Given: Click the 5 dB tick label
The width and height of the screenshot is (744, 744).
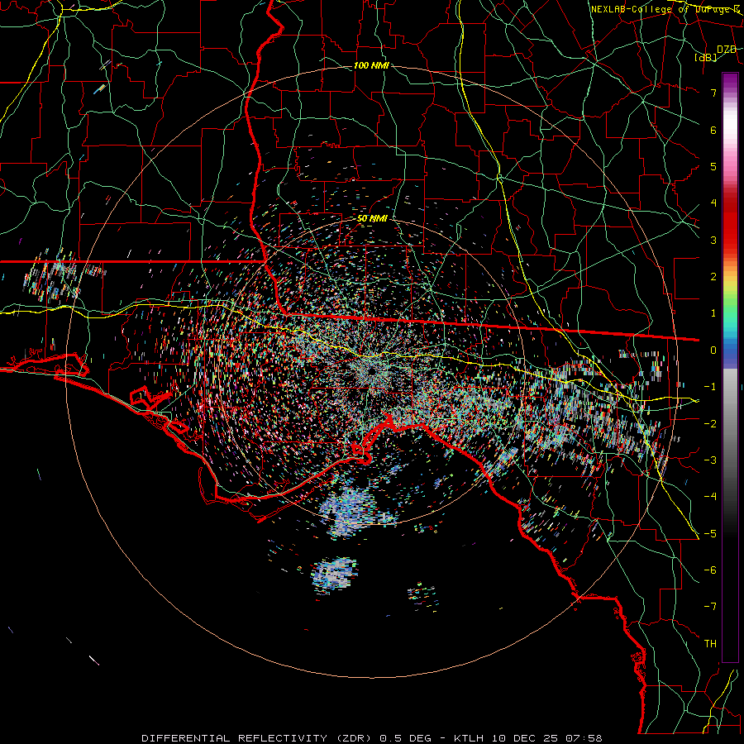Looking at the screenshot, I should (713, 166).
